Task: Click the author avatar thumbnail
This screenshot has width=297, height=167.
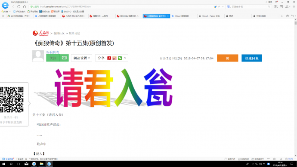Action: [x=38, y=56]
